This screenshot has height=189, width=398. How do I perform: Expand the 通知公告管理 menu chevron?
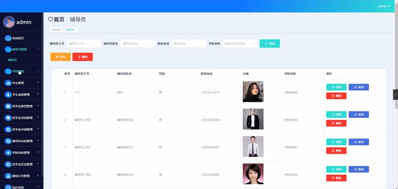click(x=38, y=175)
